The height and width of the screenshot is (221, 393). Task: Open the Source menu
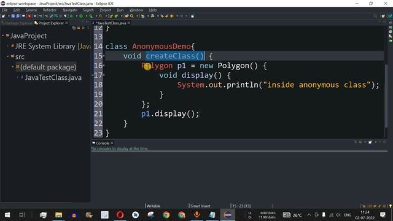[x=31, y=10]
